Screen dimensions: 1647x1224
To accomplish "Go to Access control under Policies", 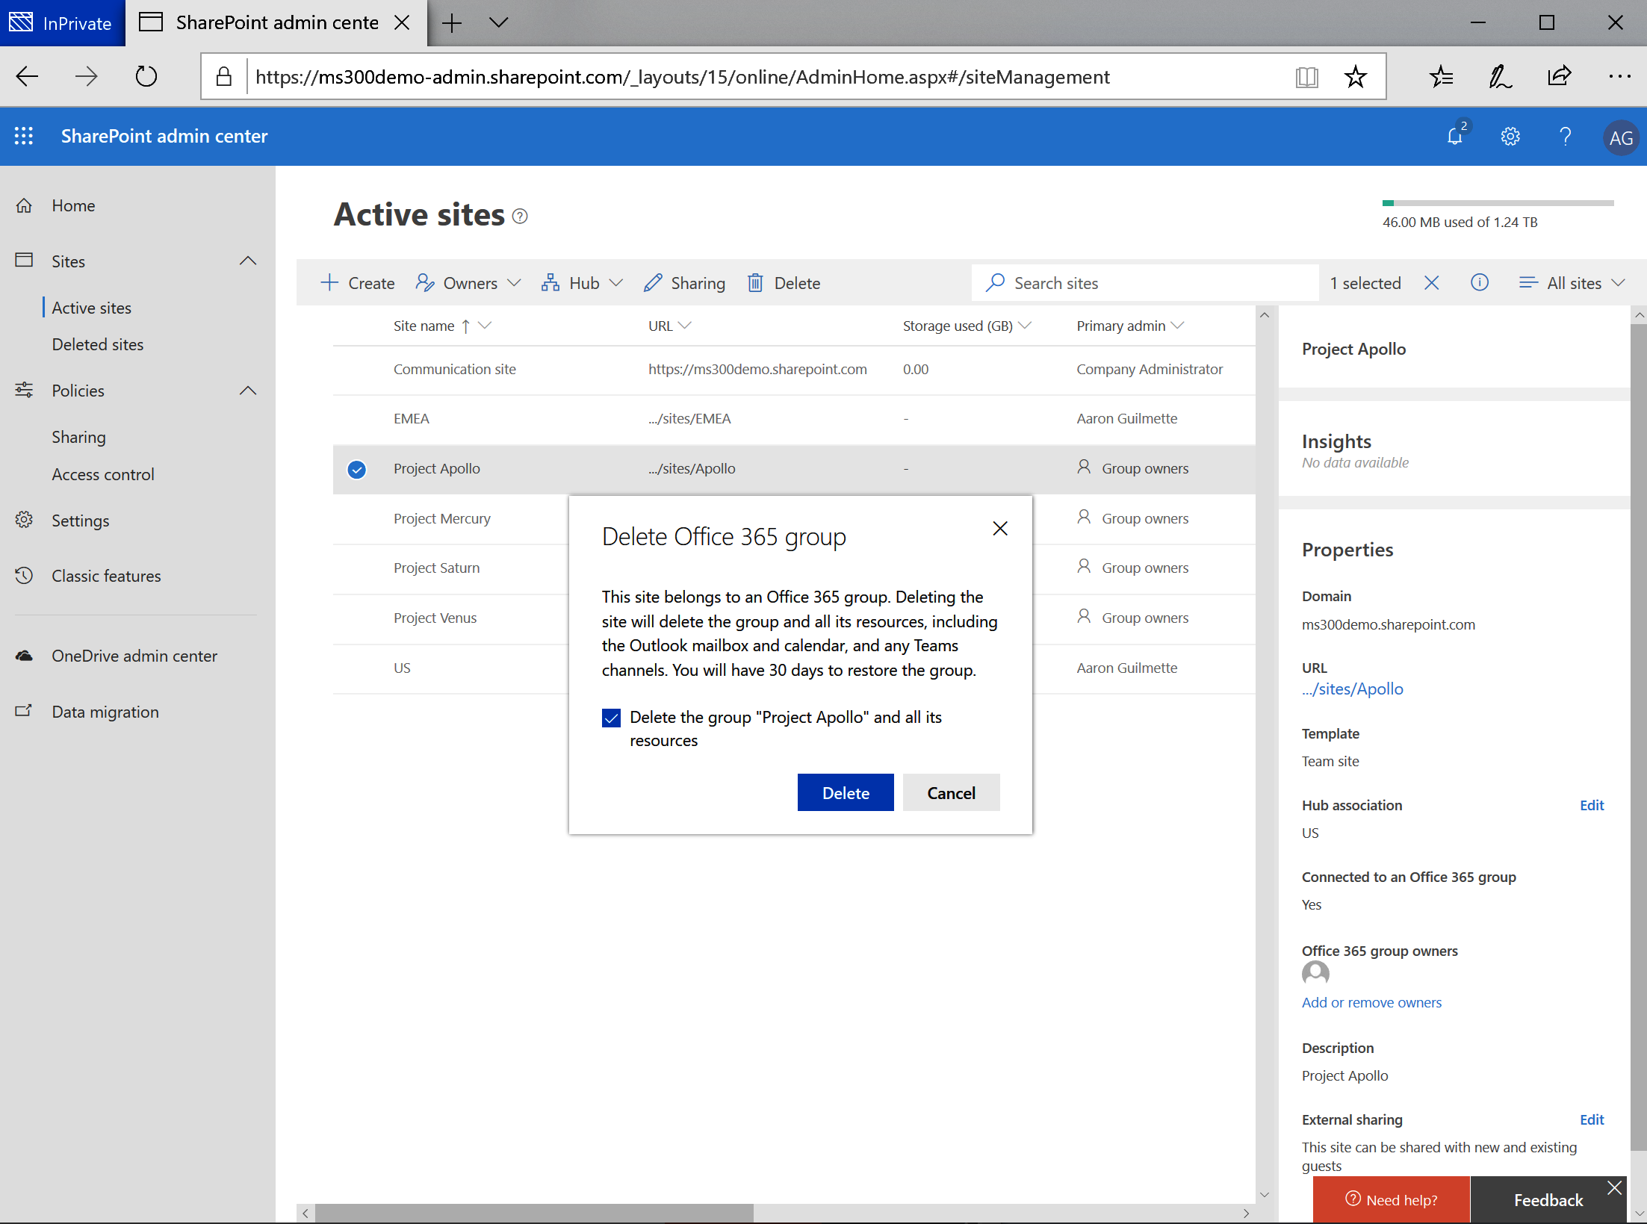I will [102, 474].
